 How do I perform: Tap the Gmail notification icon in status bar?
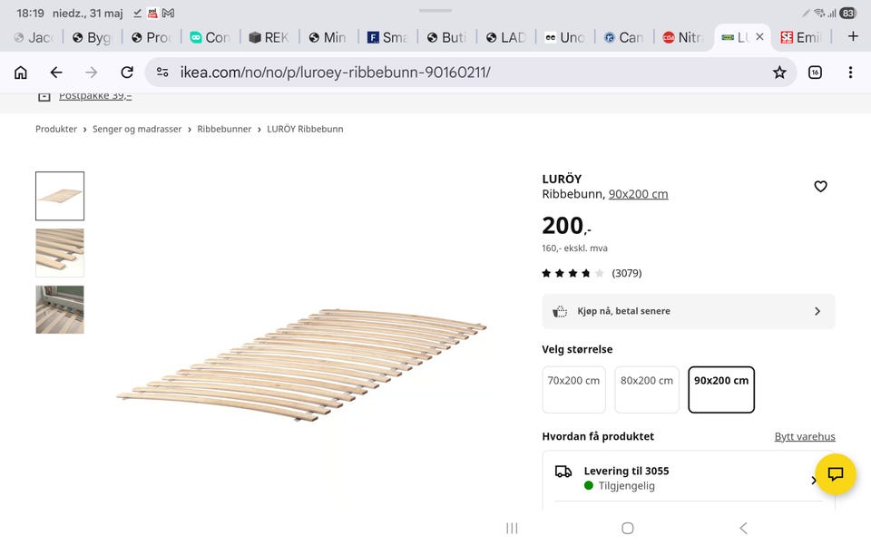click(x=169, y=13)
